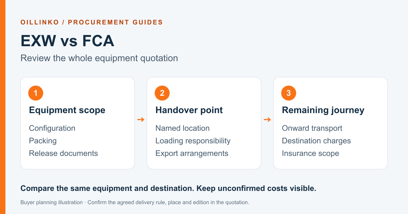Click the orange number 1 badge
This screenshot has height=214, width=408.
click(x=36, y=93)
